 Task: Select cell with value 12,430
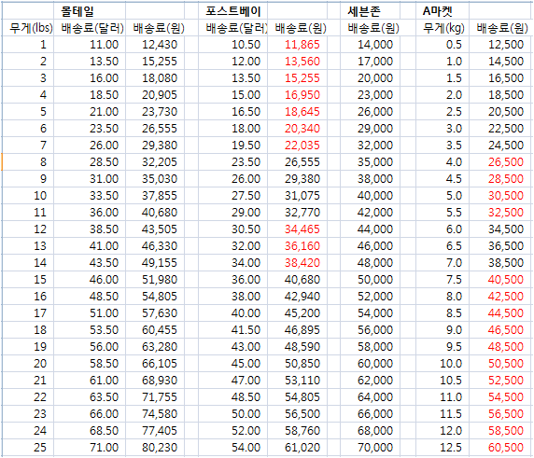click(x=155, y=44)
